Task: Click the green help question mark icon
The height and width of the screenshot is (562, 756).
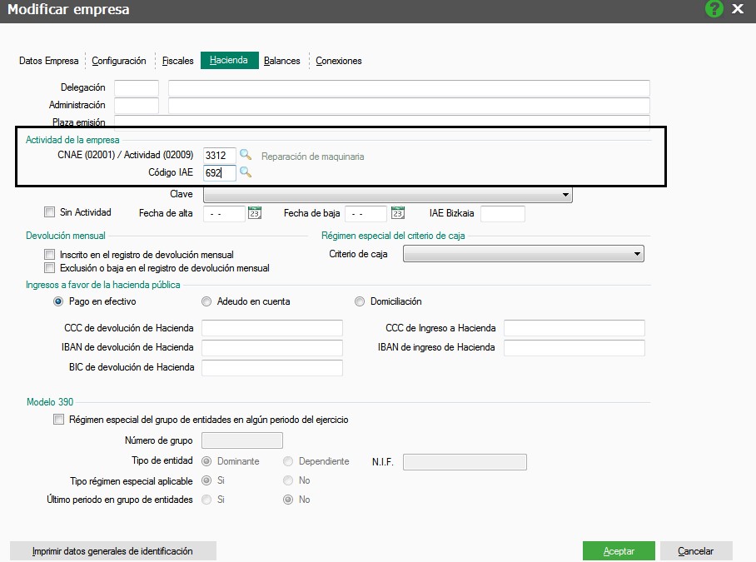Action: (714, 8)
